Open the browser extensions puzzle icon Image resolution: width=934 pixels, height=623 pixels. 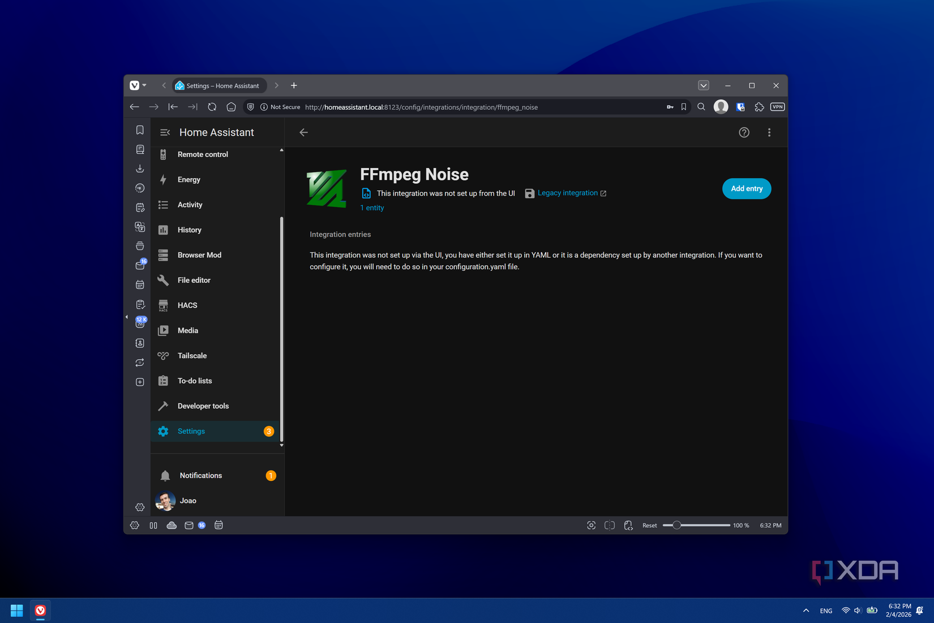tap(759, 107)
